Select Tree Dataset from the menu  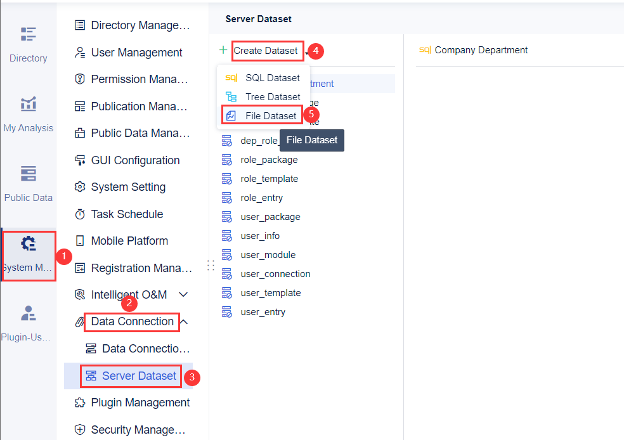[x=273, y=97]
